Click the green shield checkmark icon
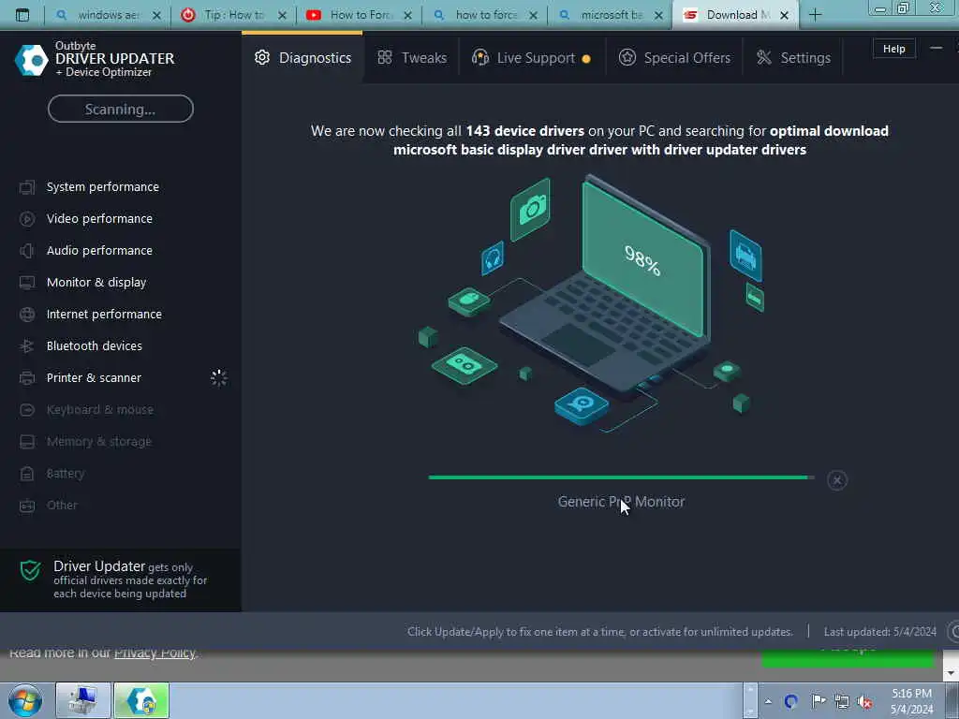Image resolution: width=959 pixels, height=719 pixels. (x=30, y=570)
